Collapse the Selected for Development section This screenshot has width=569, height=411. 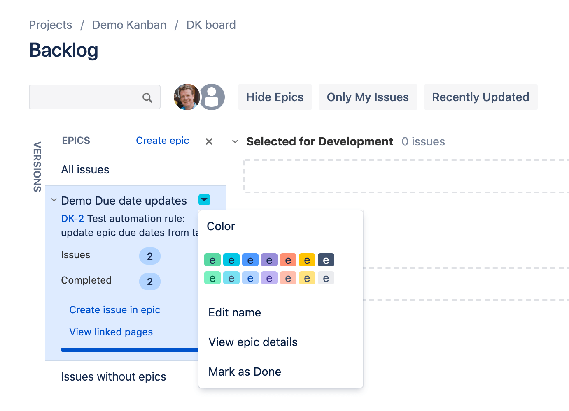(235, 141)
